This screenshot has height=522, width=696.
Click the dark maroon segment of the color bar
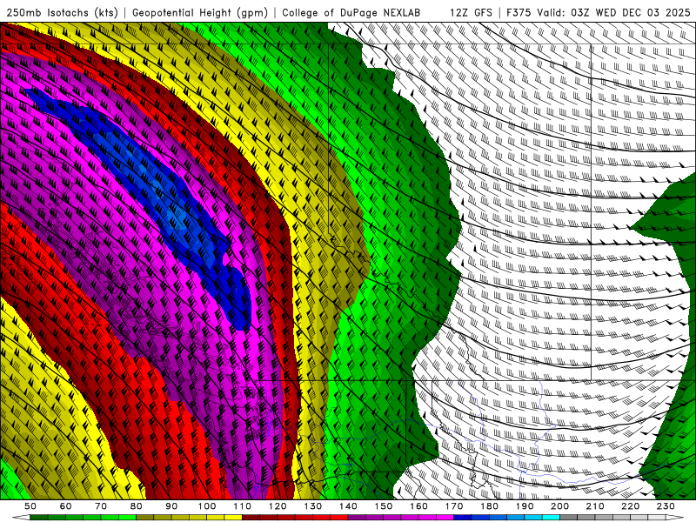point(251,517)
